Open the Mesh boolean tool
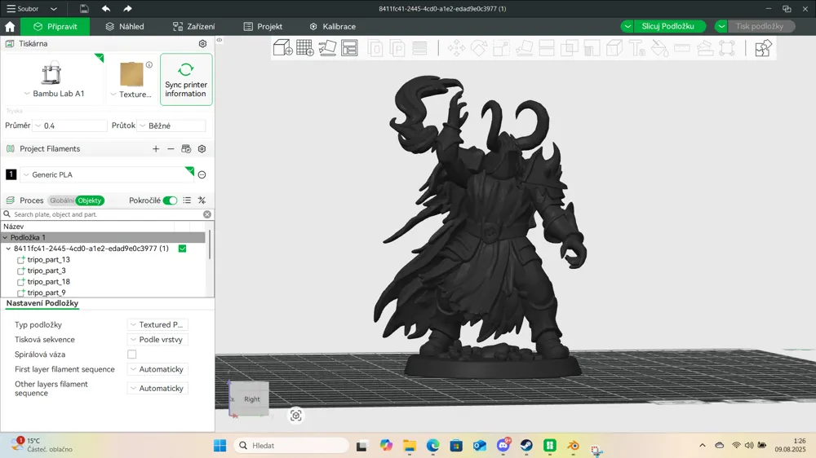 569,48
